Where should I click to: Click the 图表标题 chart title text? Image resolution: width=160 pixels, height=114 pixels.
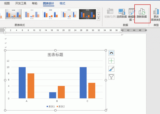(x=55, y=55)
